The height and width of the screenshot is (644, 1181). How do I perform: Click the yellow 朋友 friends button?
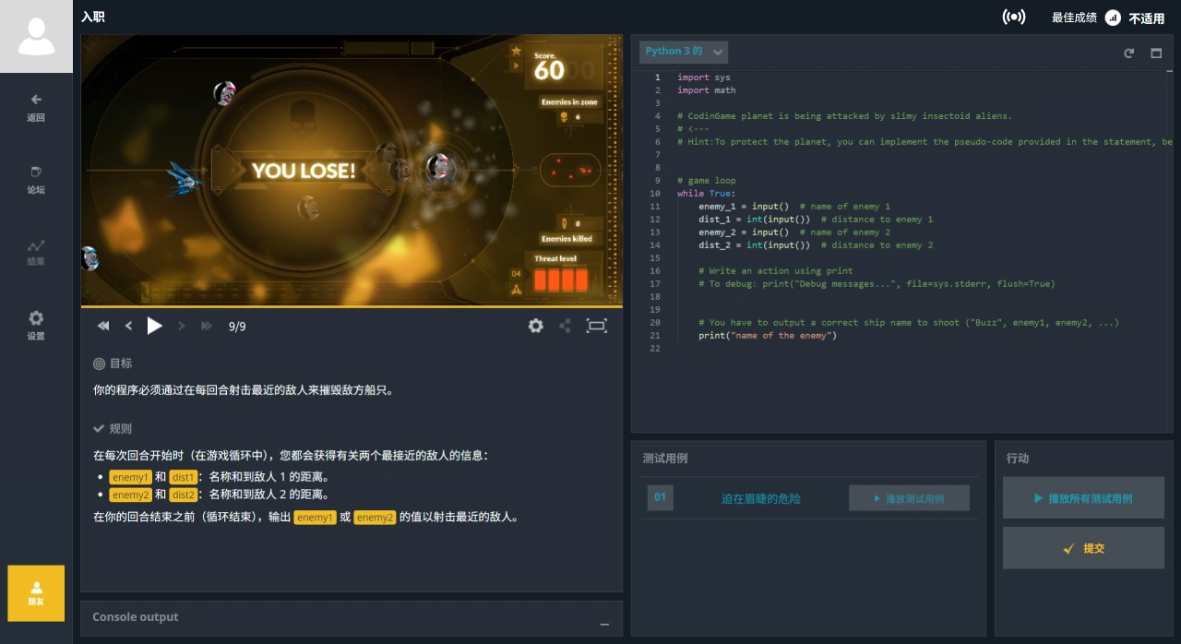tap(36, 593)
